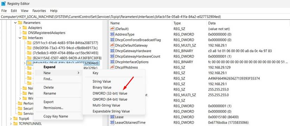Click folder icon of {7c9e8dc3-490f-4764-898a-ce15bc961493}
This screenshot has height=126, width=290.
click(x=29, y=53)
